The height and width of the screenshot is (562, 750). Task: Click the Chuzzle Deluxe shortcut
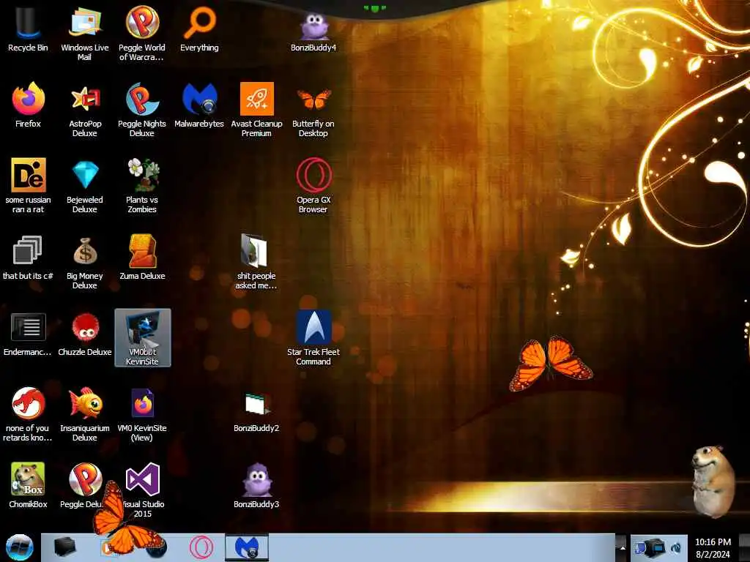[85, 334]
